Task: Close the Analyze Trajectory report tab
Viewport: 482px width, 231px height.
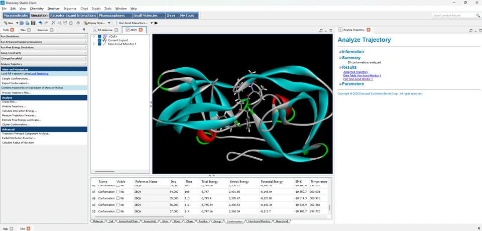Action: (x=369, y=30)
